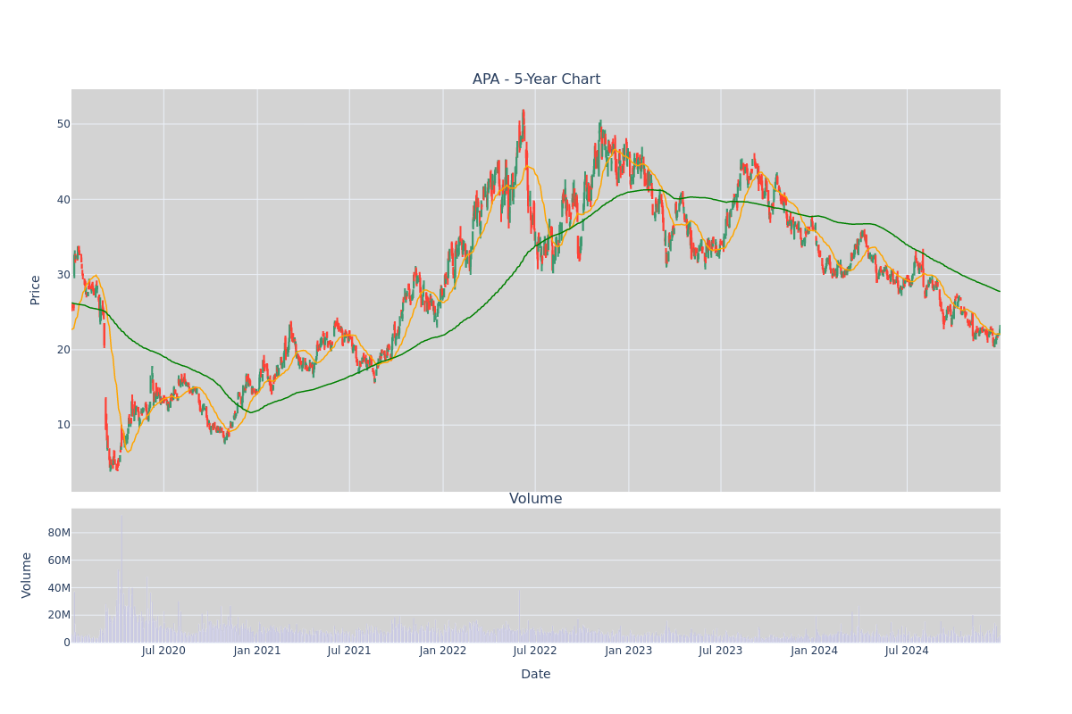The image size is (1072, 714).
Task: Click the 'Price' y-axis label
Action: pos(36,290)
